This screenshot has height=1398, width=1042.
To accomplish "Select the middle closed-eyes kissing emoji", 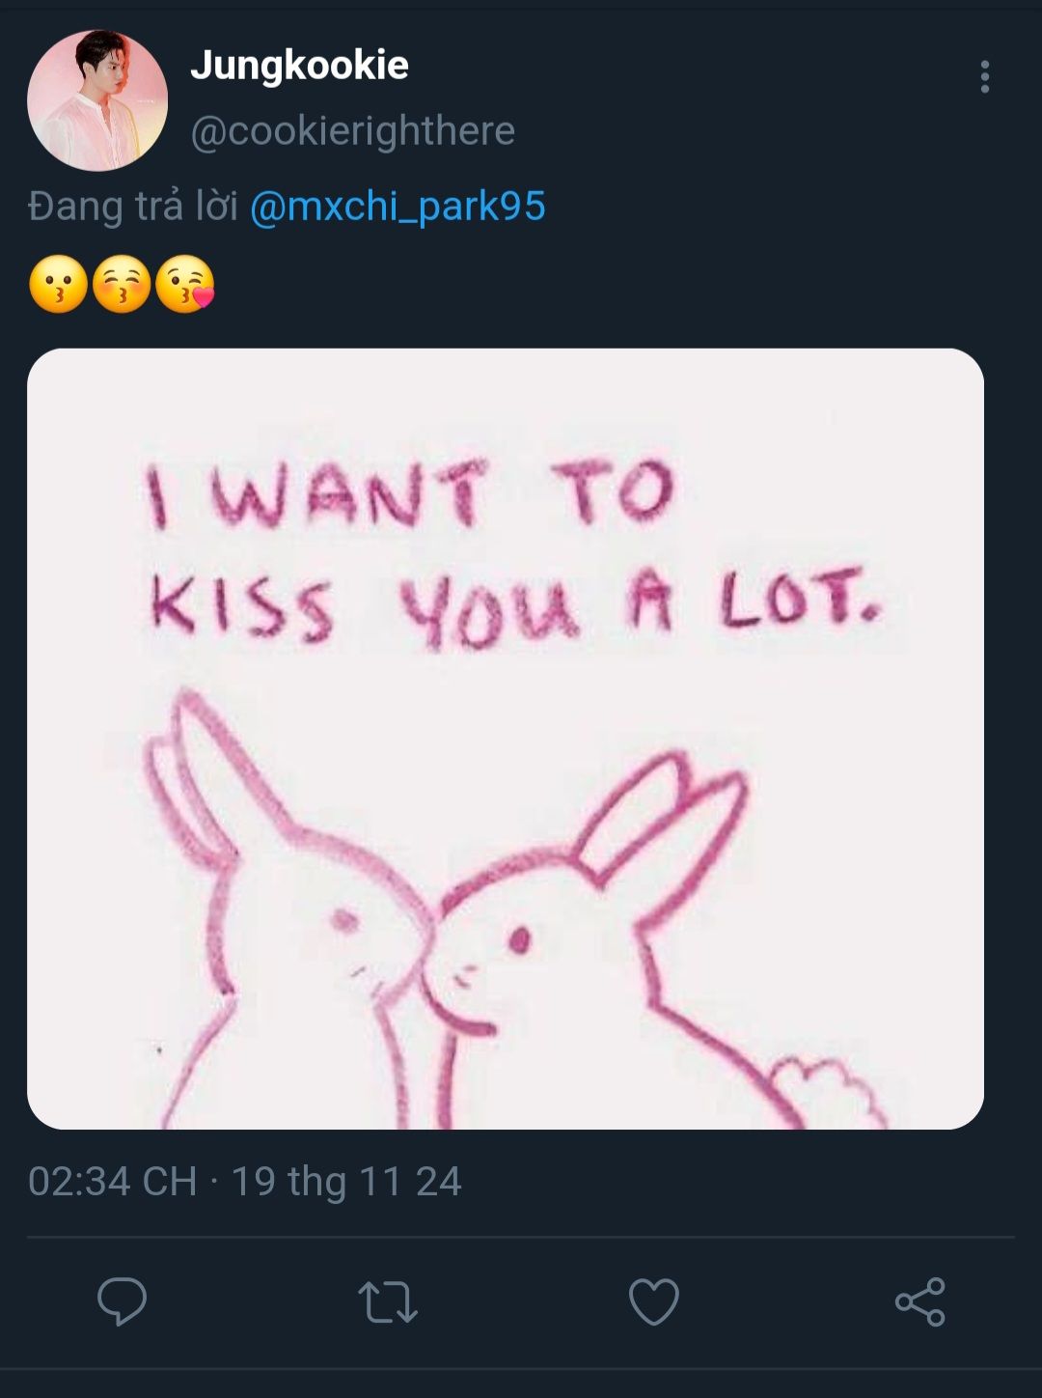I will pos(122,284).
